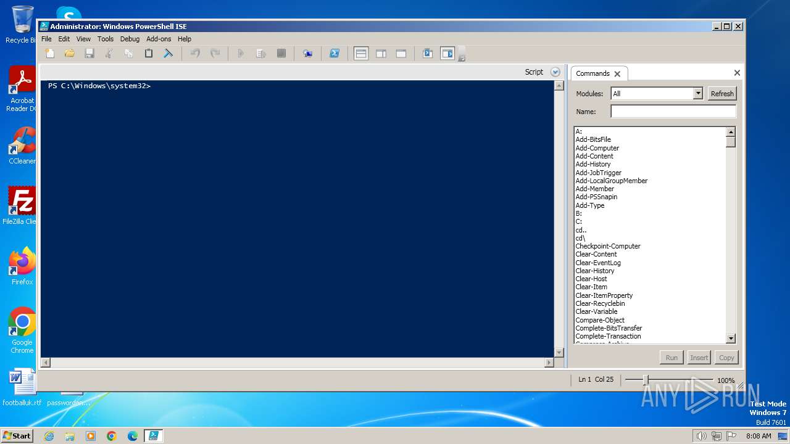790x444 pixels.
Task: Copy selection using toolbar Copy icon
Action: (x=129, y=54)
